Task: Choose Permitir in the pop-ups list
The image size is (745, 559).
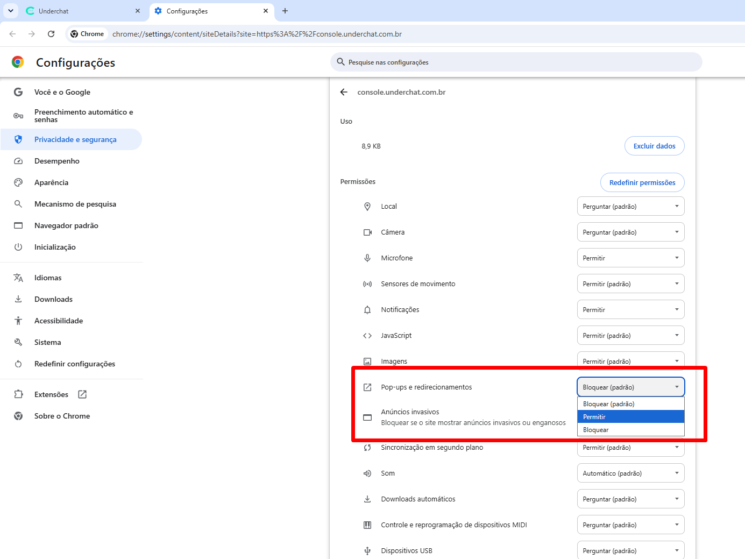Action: point(630,417)
